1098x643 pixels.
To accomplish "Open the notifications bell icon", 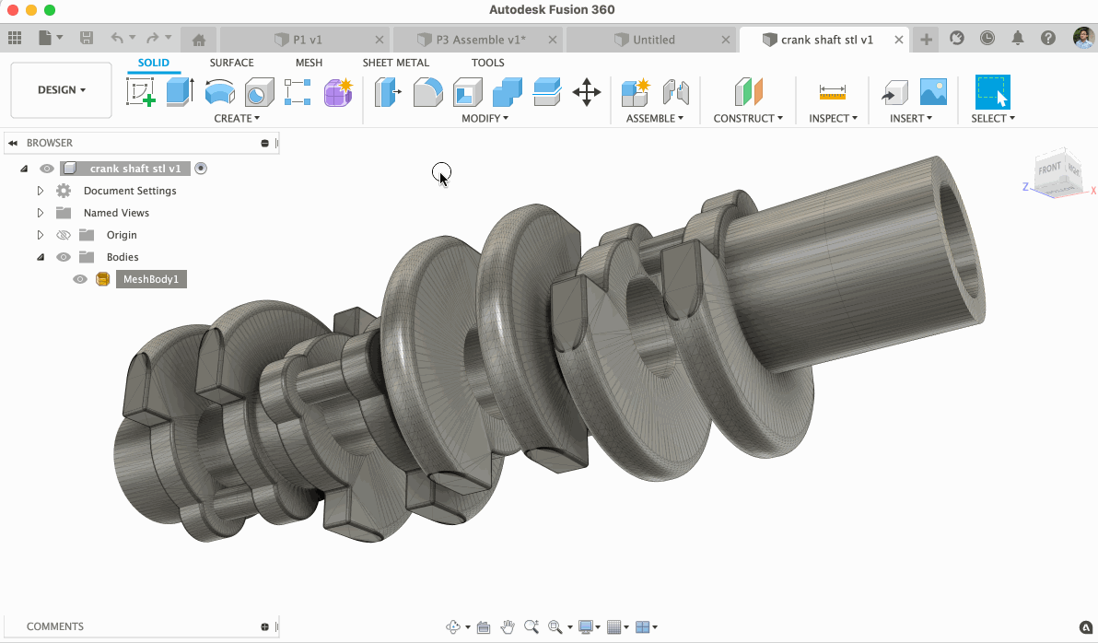I will [x=1018, y=38].
